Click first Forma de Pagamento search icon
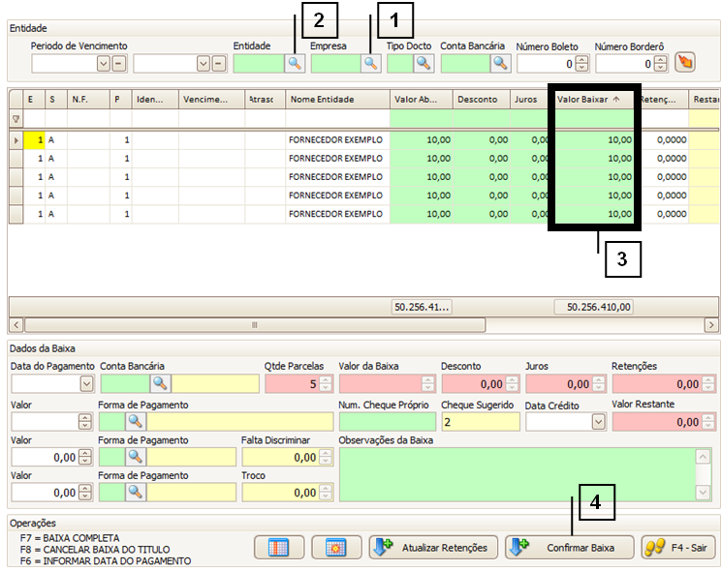 (136, 422)
